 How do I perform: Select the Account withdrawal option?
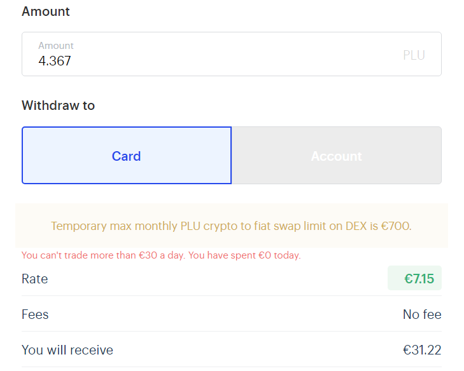pos(336,156)
